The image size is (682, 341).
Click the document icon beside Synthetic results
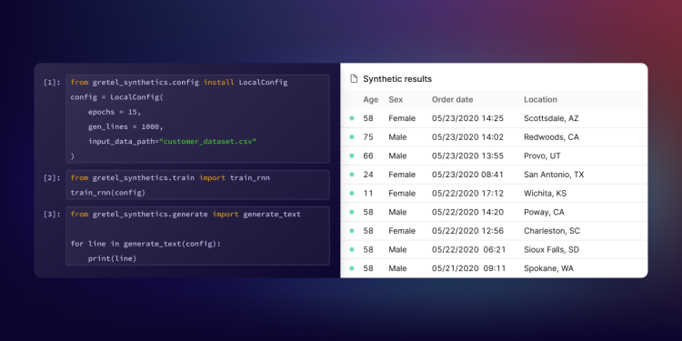click(x=354, y=79)
